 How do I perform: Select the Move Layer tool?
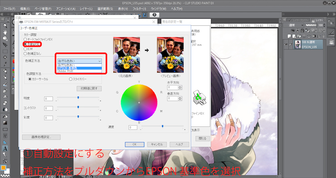point(5,45)
